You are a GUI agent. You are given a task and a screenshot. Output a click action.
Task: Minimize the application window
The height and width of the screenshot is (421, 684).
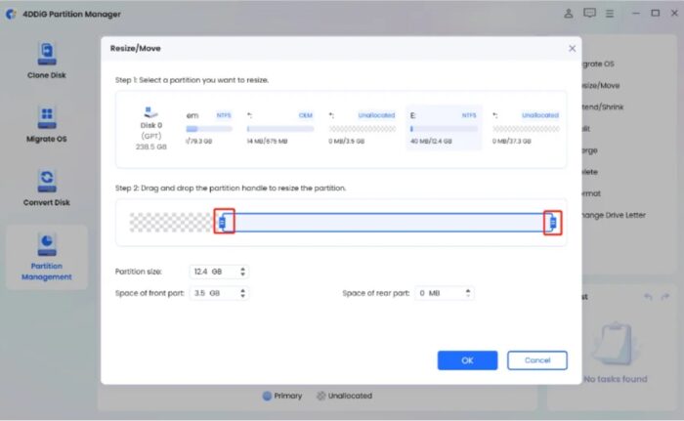[x=635, y=14]
